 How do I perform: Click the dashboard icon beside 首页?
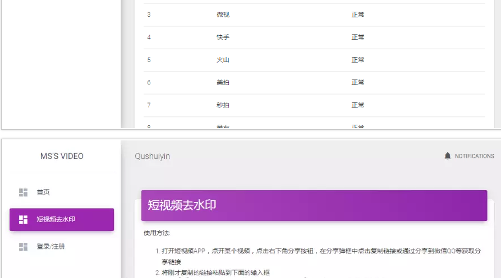(x=23, y=192)
